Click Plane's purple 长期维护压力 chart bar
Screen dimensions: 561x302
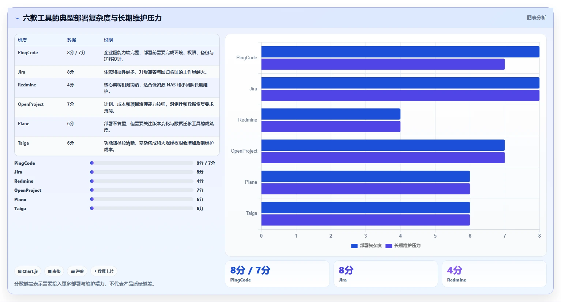click(x=365, y=189)
